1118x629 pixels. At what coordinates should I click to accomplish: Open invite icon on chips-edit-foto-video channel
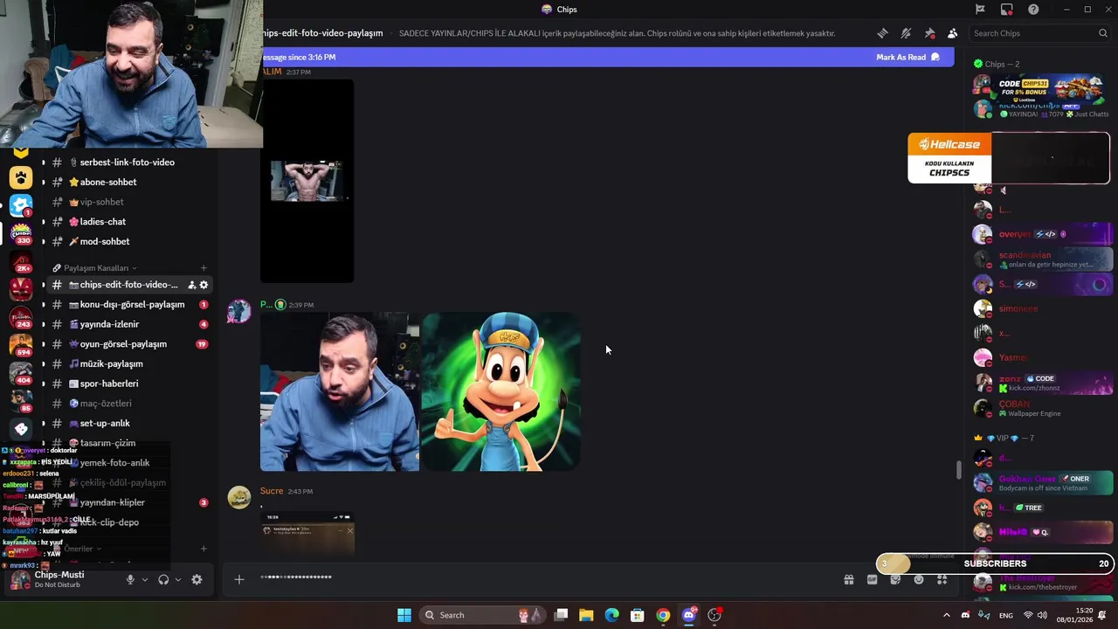tap(191, 285)
